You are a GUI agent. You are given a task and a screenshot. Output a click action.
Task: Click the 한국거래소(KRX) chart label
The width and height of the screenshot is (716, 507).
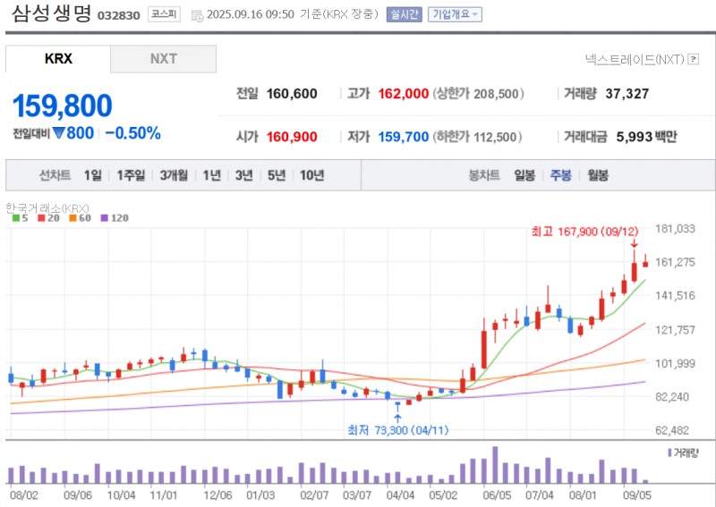[x=47, y=208]
